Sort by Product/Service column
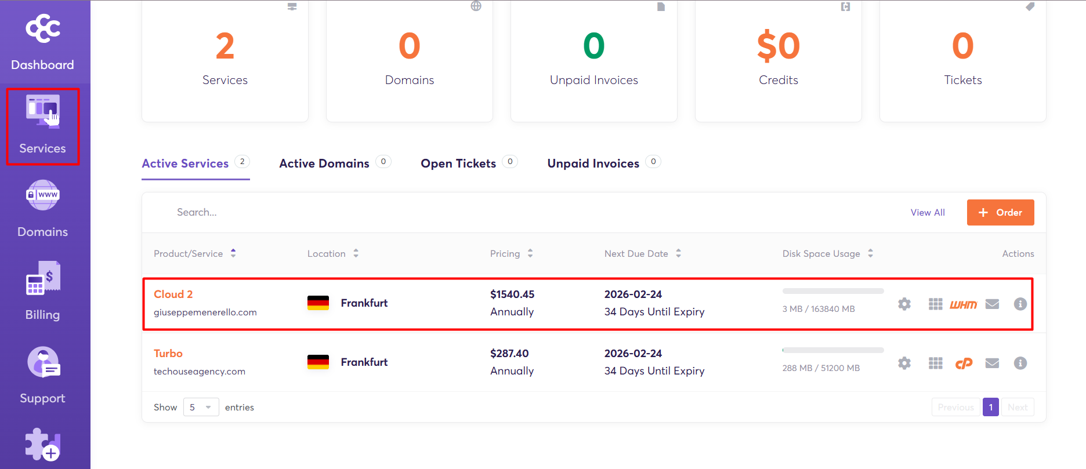Viewport: 1086px width, 469px height. (x=195, y=253)
